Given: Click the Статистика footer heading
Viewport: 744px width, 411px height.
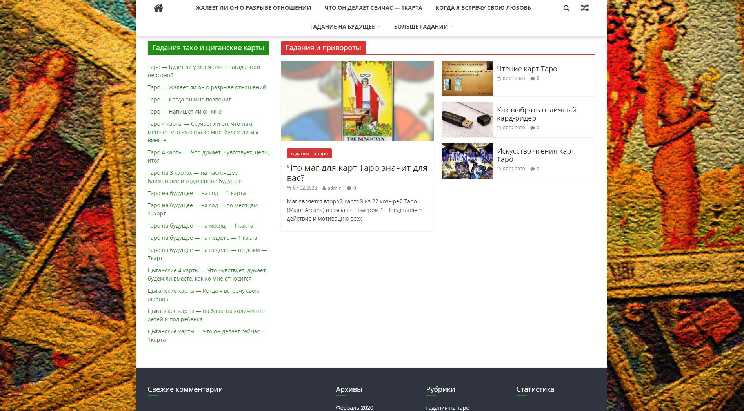Looking at the screenshot, I should coord(535,389).
